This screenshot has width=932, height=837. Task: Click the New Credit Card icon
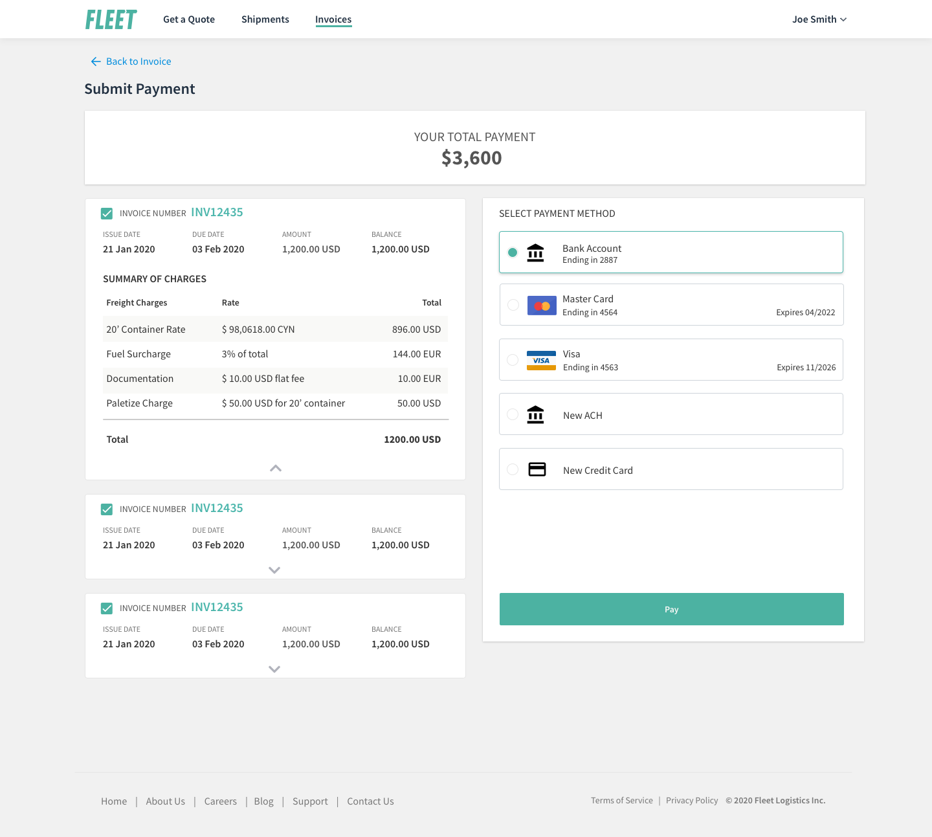pos(537,469)
